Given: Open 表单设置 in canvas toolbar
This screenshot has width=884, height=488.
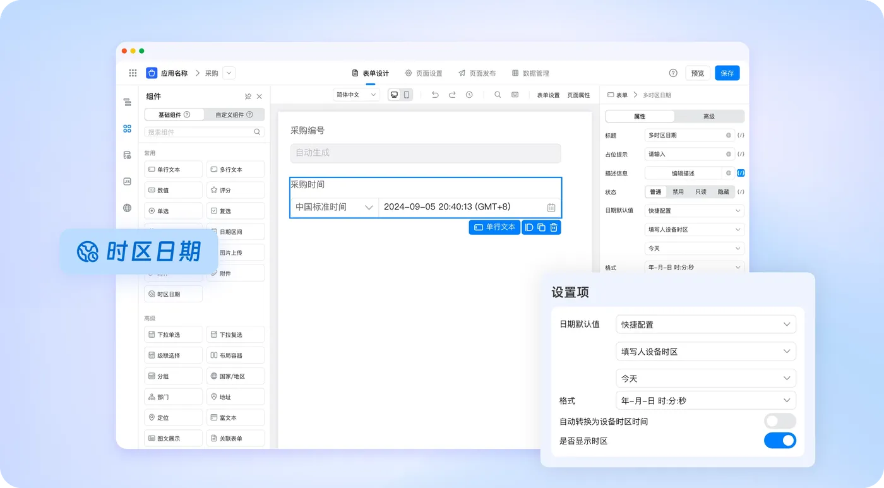Looking at the screenshot, I should (x=549, y=95).
